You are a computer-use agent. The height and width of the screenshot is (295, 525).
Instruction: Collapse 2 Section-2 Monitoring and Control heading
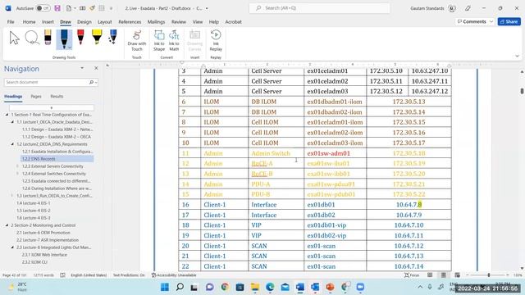coord(7,225)
